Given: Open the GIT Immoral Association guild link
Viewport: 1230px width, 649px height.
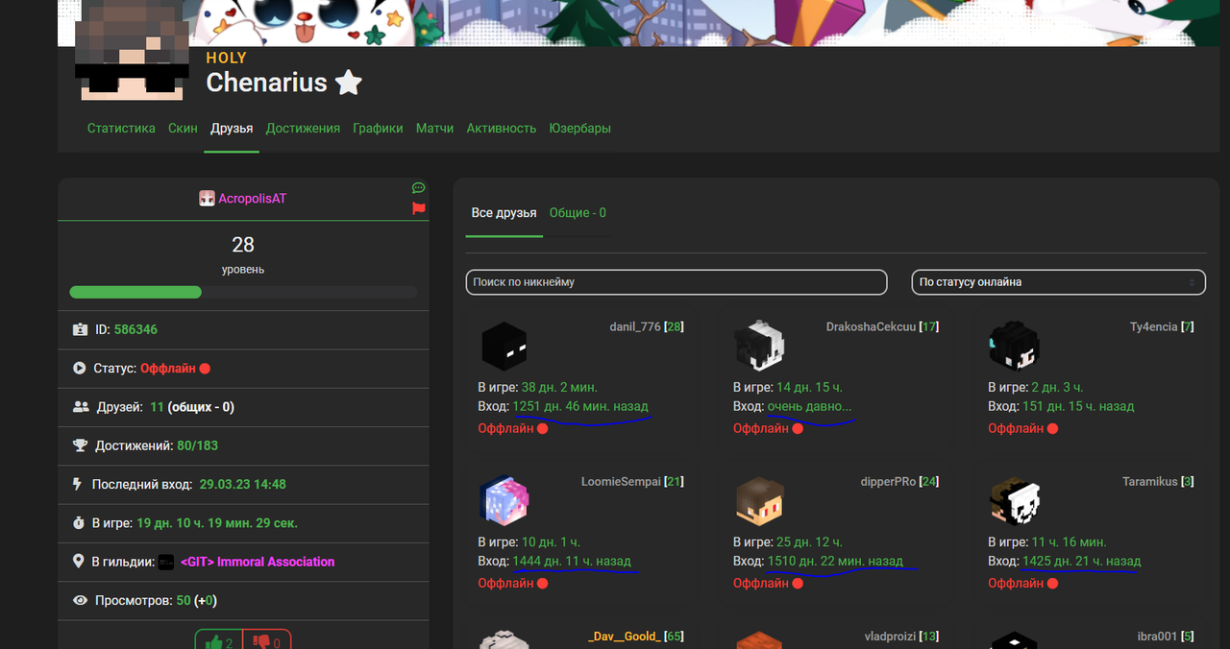Looking at the screenshot, I should [258, 562].
